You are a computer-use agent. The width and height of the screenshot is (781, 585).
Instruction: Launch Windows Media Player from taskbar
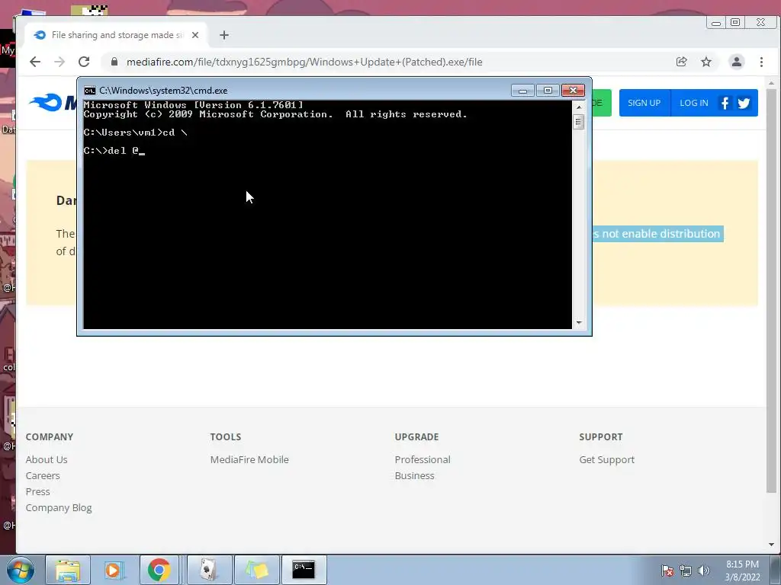click(x=114, y=570)
